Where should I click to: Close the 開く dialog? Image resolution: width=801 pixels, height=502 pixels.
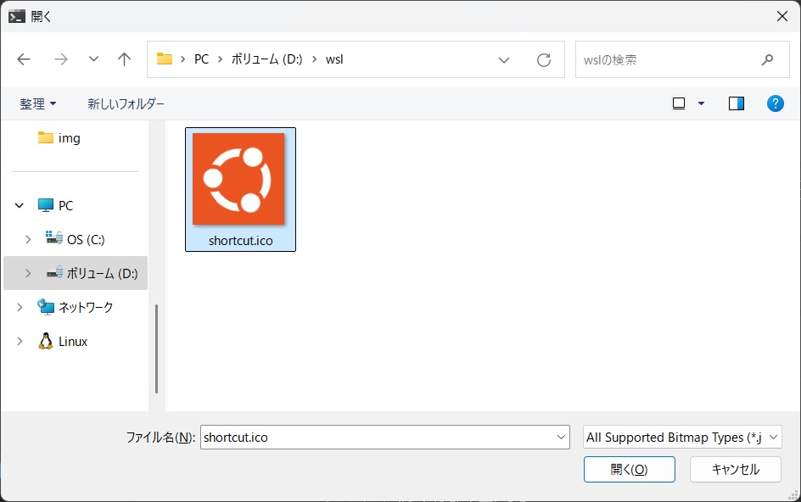[x=782, y=16]
